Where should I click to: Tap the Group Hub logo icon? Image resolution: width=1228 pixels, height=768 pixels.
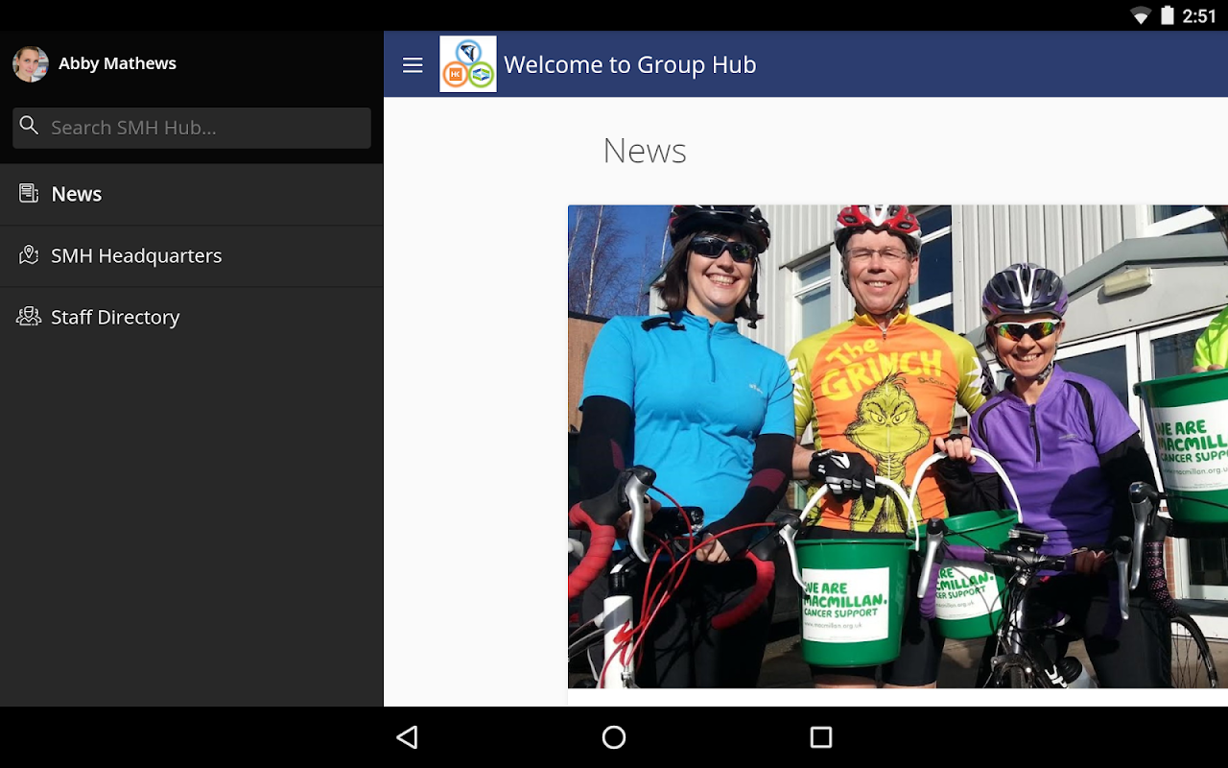click(x=468, y=64)
